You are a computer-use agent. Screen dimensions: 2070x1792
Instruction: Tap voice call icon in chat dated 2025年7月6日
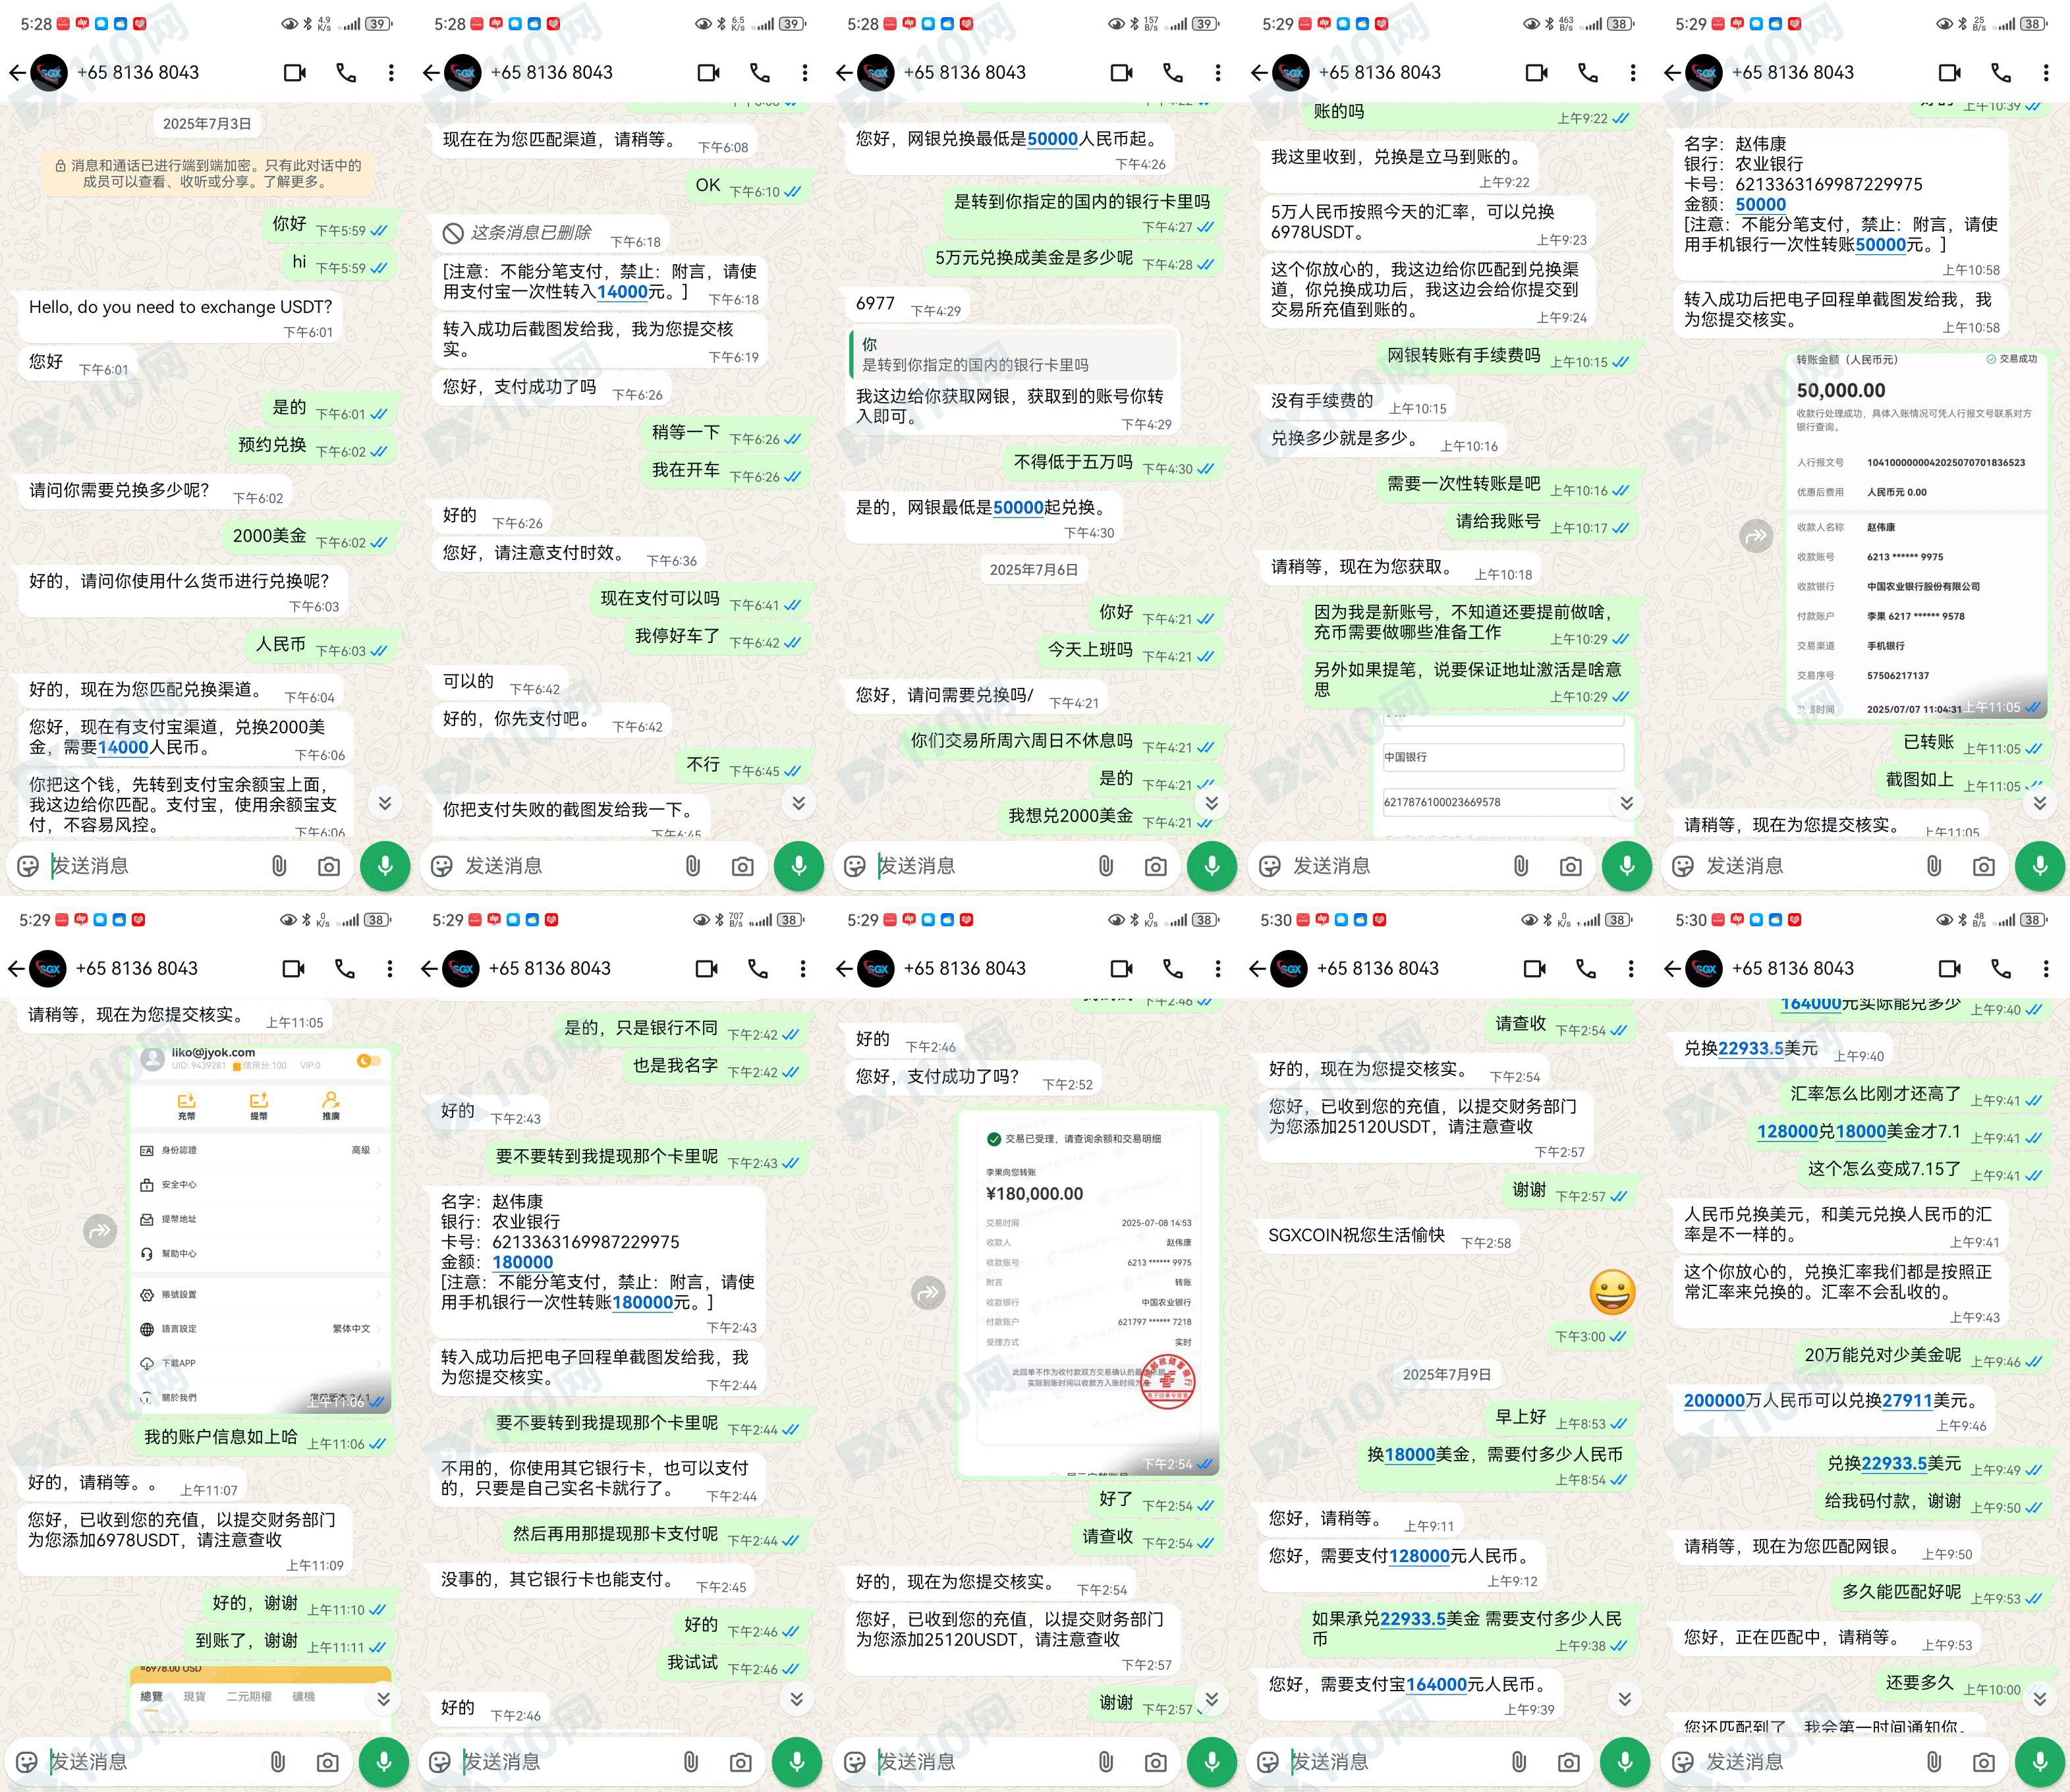coord(1173,73)
